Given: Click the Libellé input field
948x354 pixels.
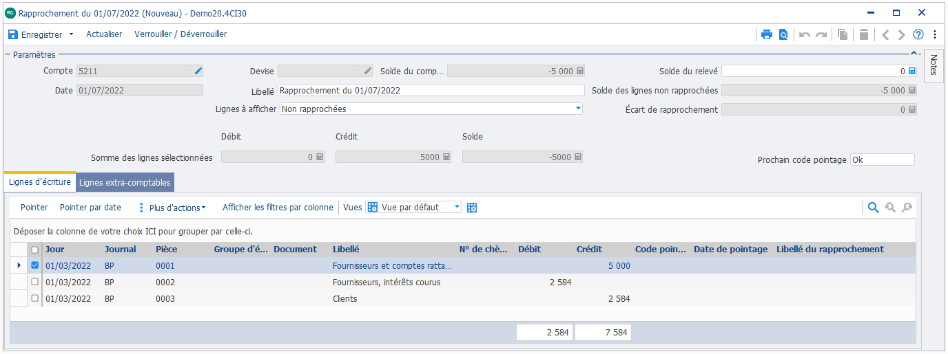Looking at the screenshot, I should click(431, 90).
